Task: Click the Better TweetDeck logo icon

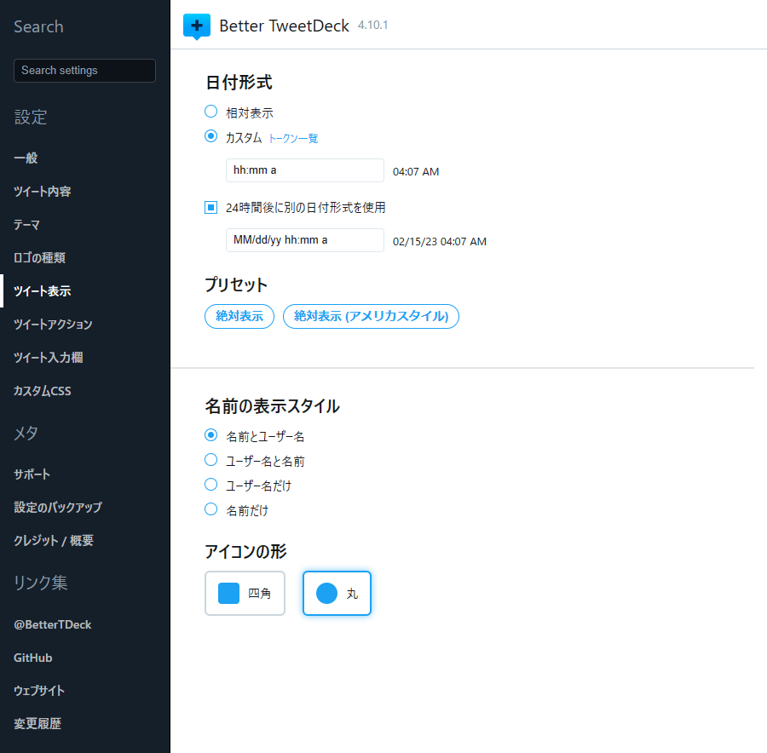Action: click(x=197, y=26)
